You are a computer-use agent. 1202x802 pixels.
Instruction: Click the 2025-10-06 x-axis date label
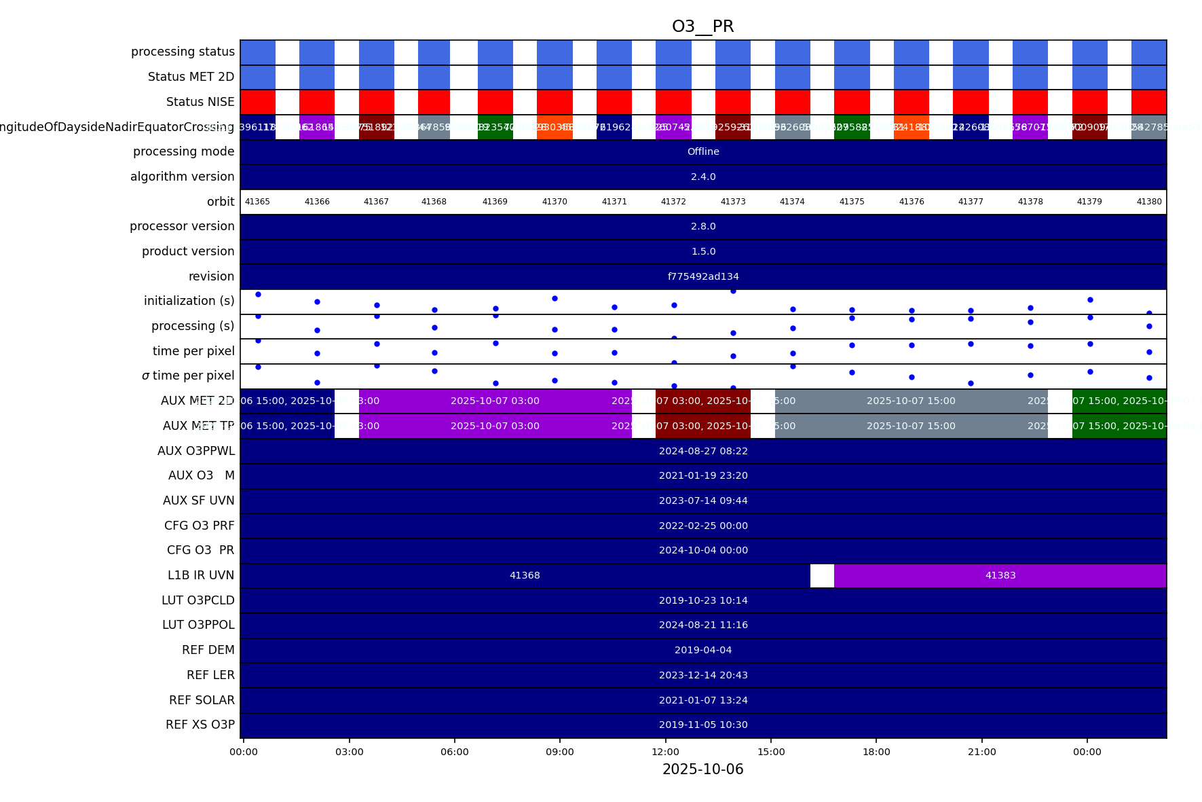(702, 769)
